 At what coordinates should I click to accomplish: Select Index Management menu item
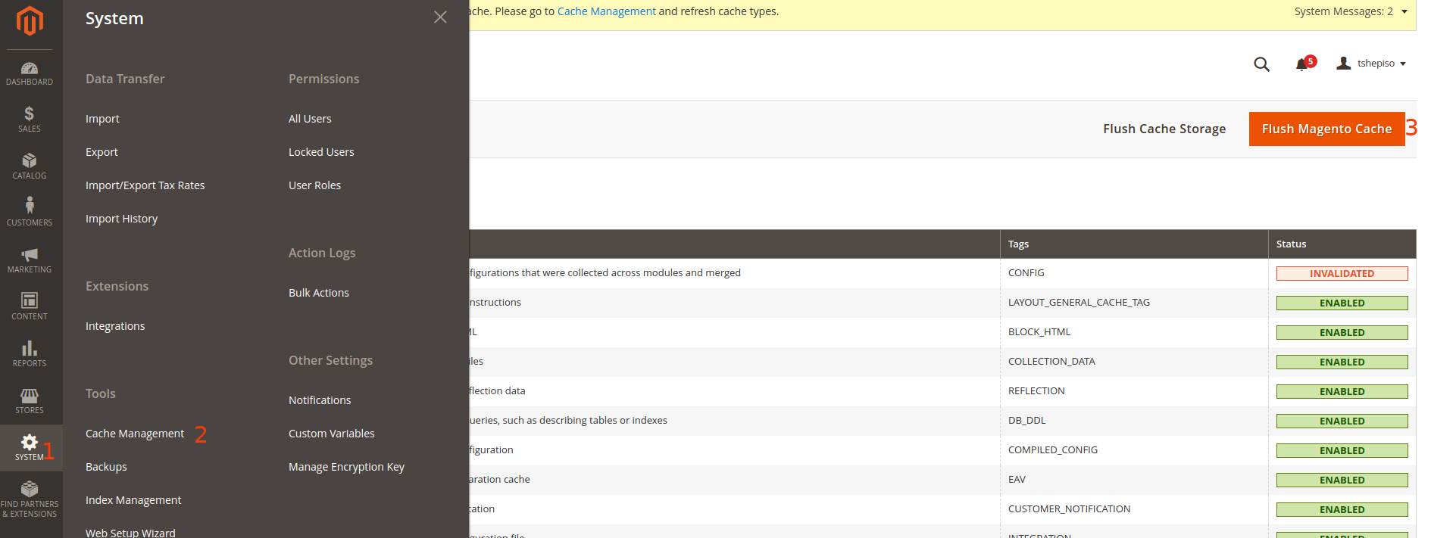(133, 500)
